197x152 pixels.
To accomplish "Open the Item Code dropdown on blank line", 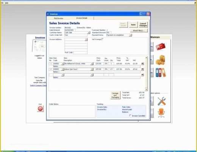I will click(x=63, y=75).
